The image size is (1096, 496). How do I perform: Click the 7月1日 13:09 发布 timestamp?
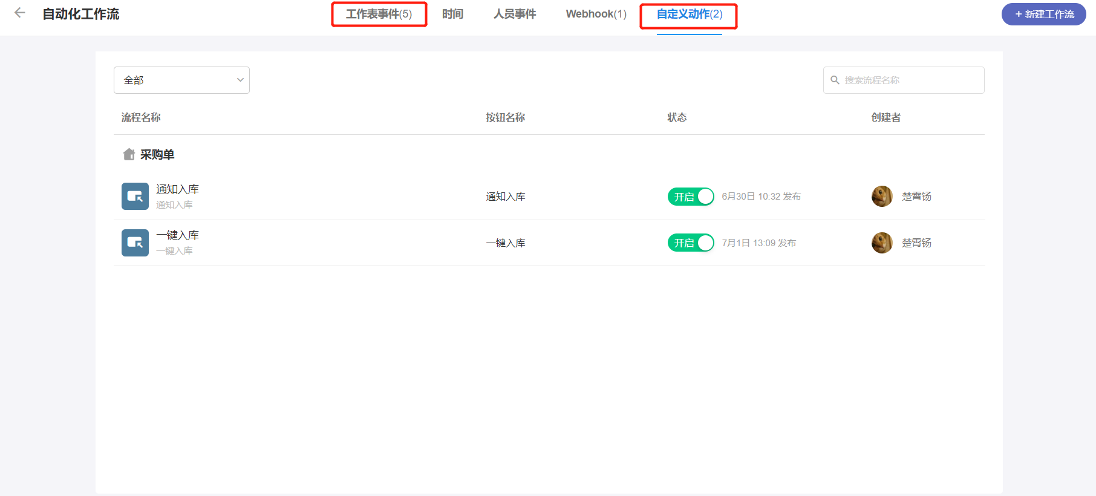click(758, 243)
